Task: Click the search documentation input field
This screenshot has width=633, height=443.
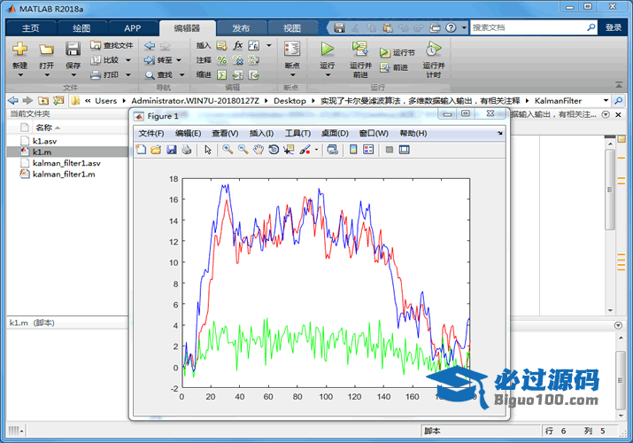Action: [x=528, y=27]
